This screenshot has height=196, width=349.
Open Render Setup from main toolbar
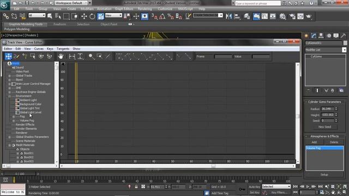[x=292, y=16]
